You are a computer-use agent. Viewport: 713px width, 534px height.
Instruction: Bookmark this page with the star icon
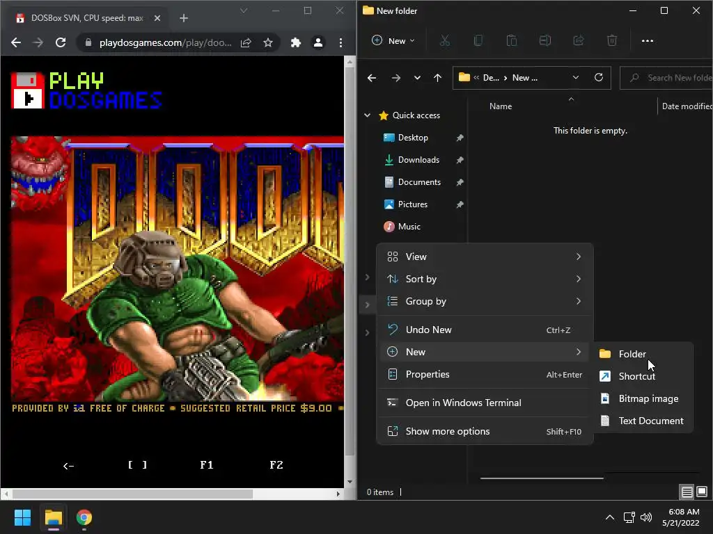(x=268, y=42)
